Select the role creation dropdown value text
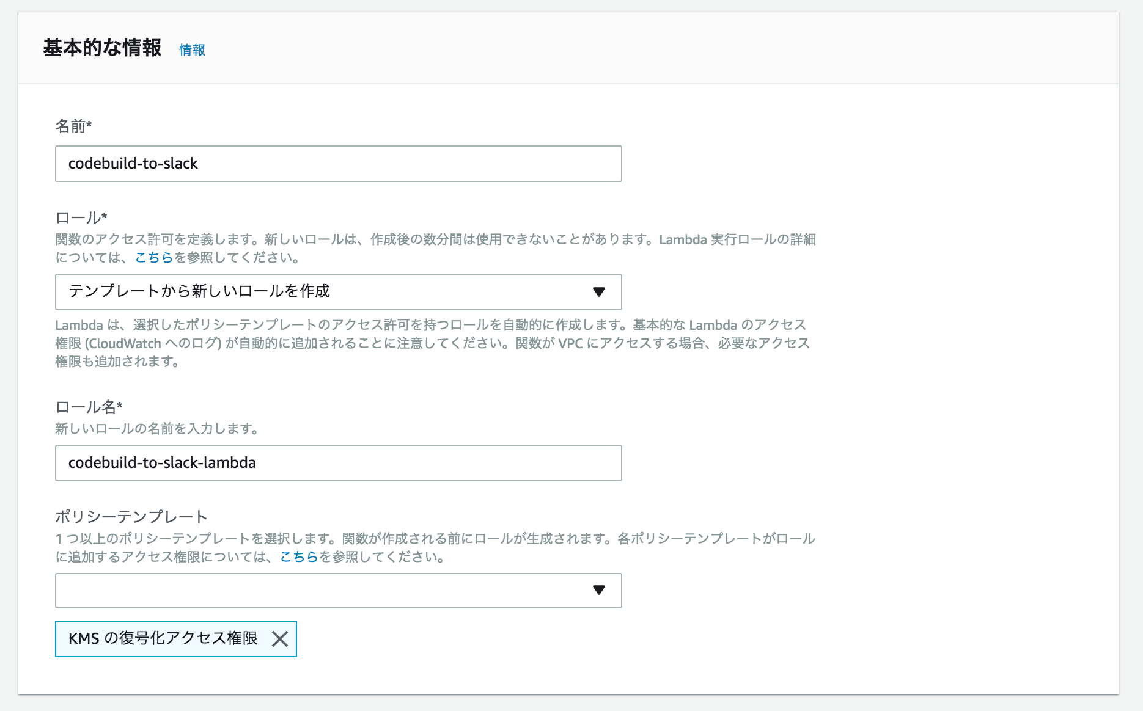Viewport: 1143px width, 711px height. point(200,292)
